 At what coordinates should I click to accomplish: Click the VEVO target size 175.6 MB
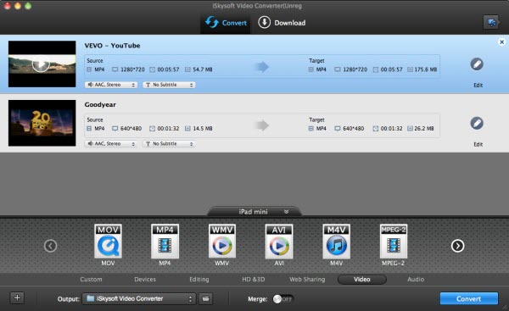(x=426, y=69)
